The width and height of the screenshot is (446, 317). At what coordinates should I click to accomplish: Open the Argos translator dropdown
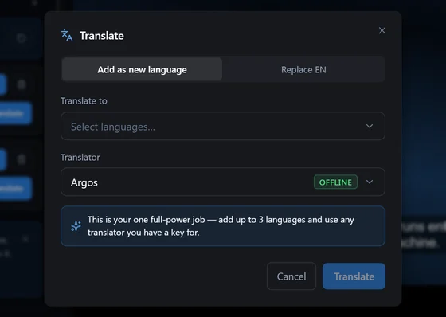click(223, 182)
